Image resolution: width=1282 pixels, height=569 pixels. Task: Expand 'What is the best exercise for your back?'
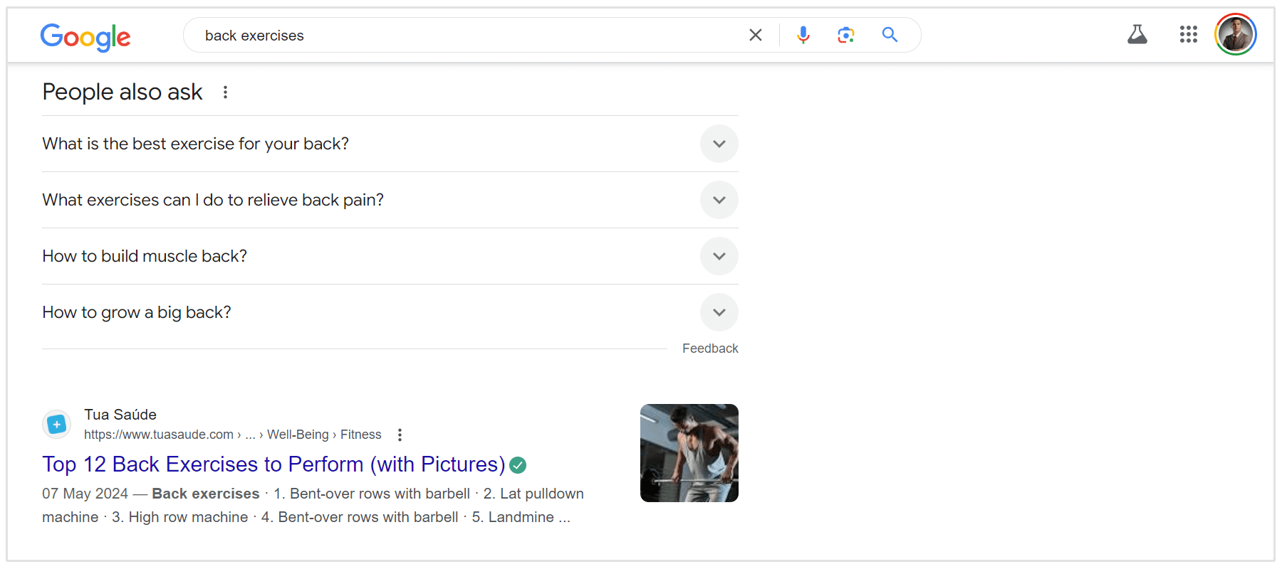click(x=719, y=144)
